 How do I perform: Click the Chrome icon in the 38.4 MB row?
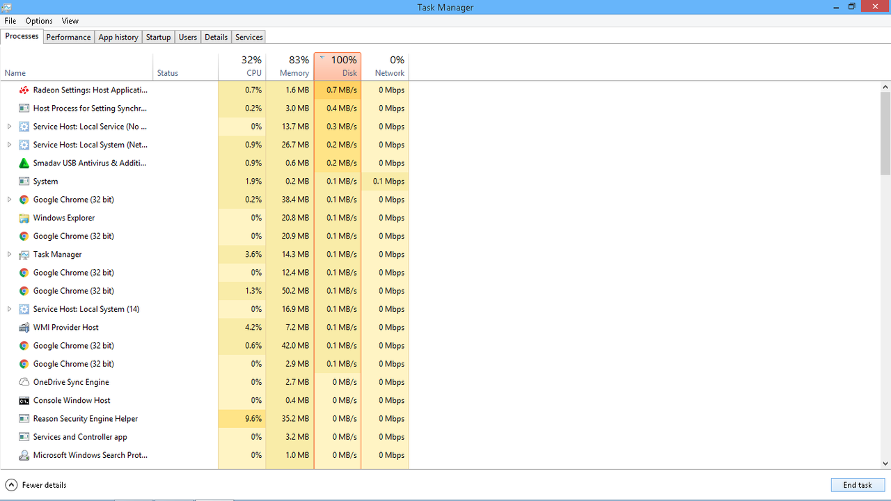[x=24, y=199]
